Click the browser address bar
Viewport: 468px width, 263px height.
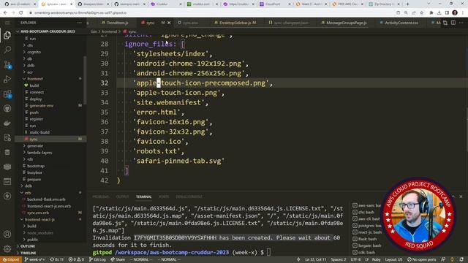(x=209, y=13)
